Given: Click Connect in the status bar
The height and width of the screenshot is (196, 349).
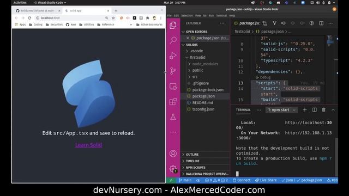Looking at the screenshot, I should click(x=242, y=180).
